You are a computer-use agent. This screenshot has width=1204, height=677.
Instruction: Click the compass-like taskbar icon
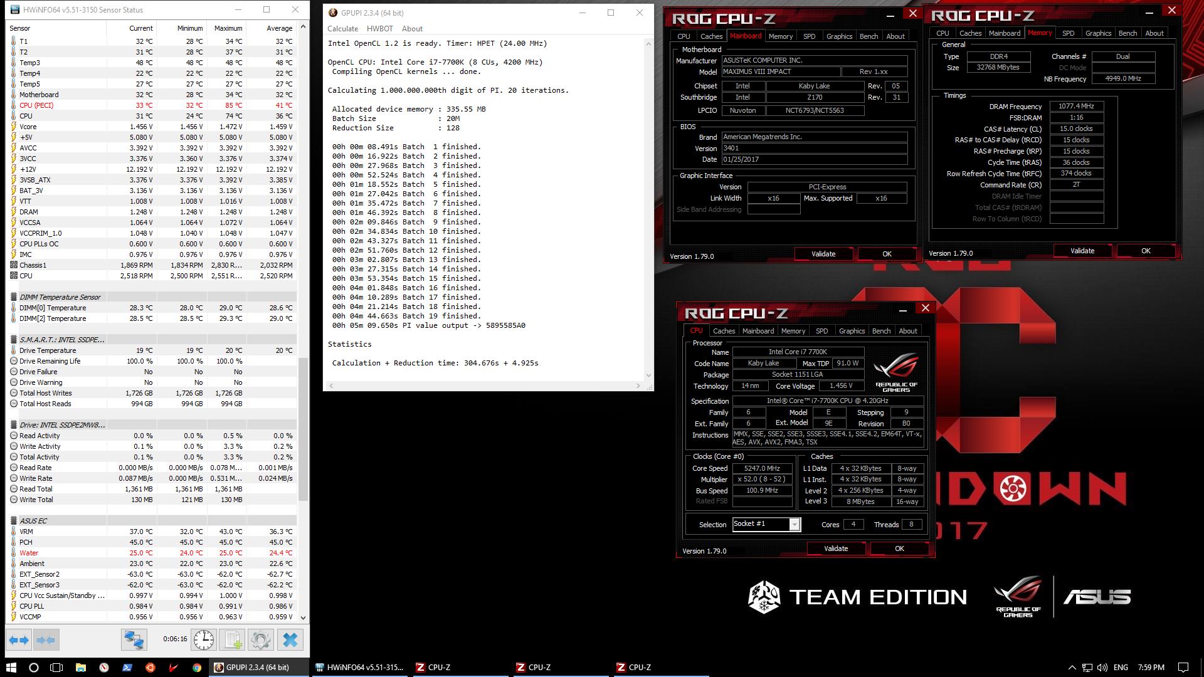pos(103,668)
